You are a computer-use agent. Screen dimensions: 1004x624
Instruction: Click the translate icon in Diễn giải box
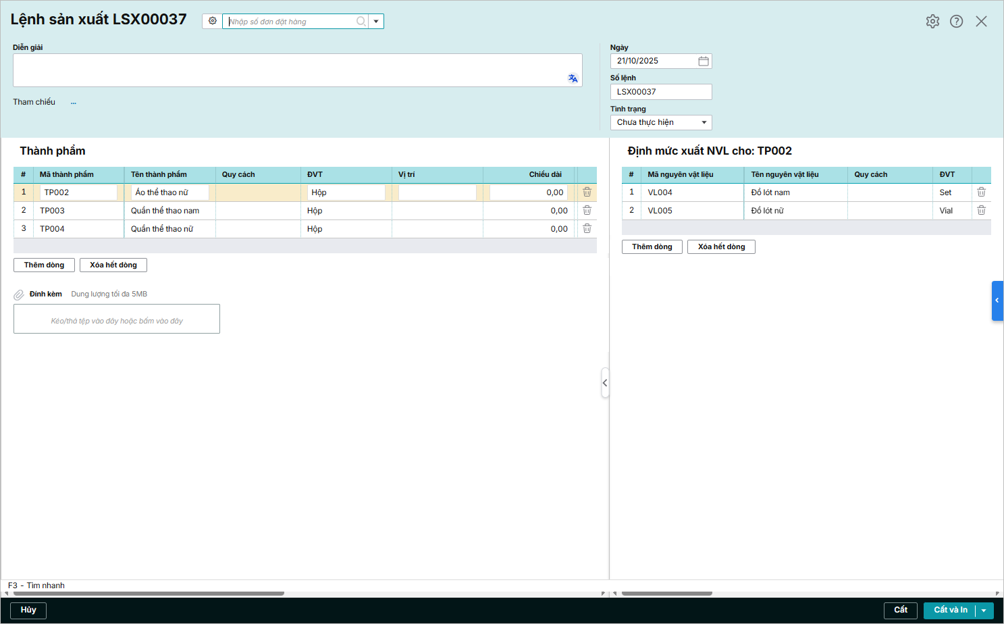(x=573, y=78)
